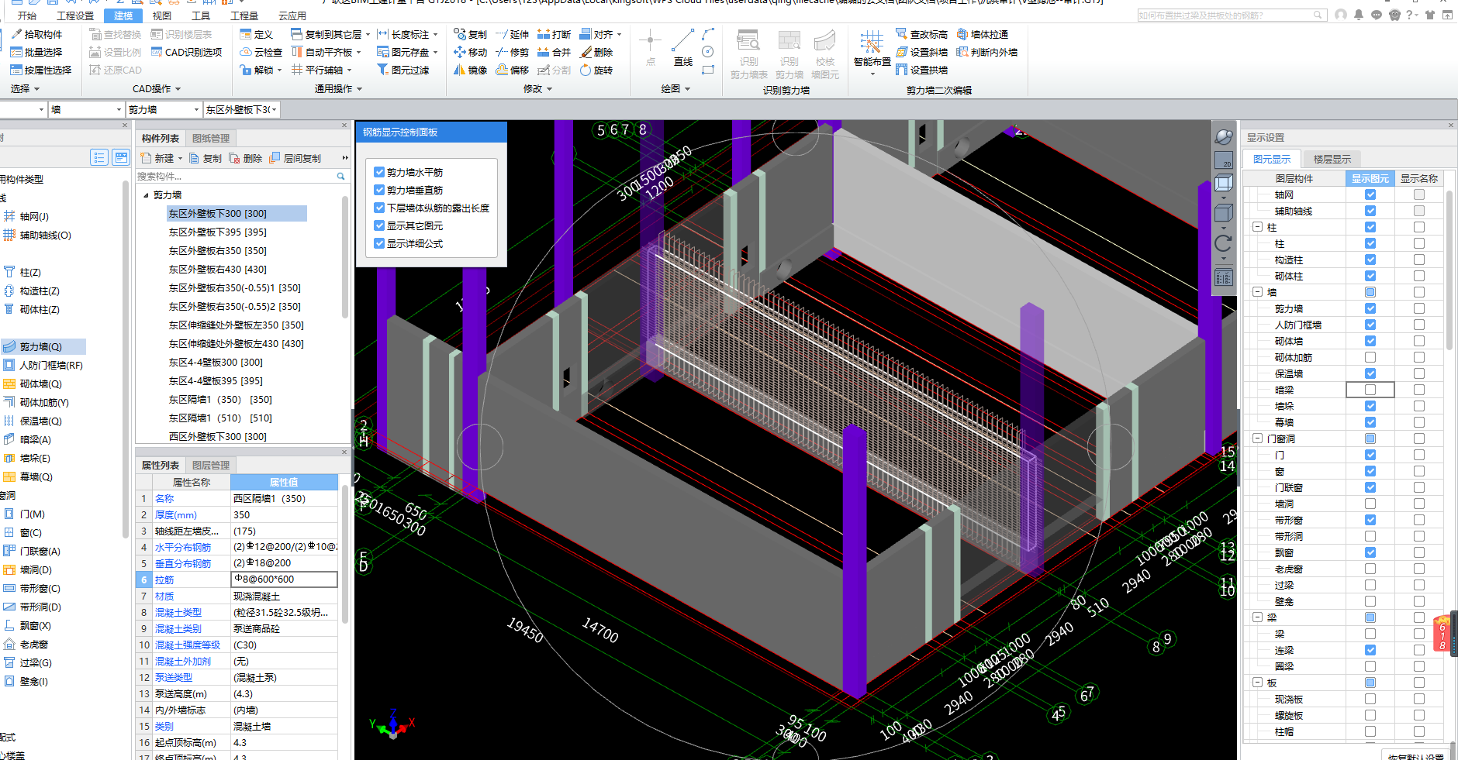The image size is (1458, 760).
Task: Select the 镜像 mirror tool
Action: click(471, 70)
